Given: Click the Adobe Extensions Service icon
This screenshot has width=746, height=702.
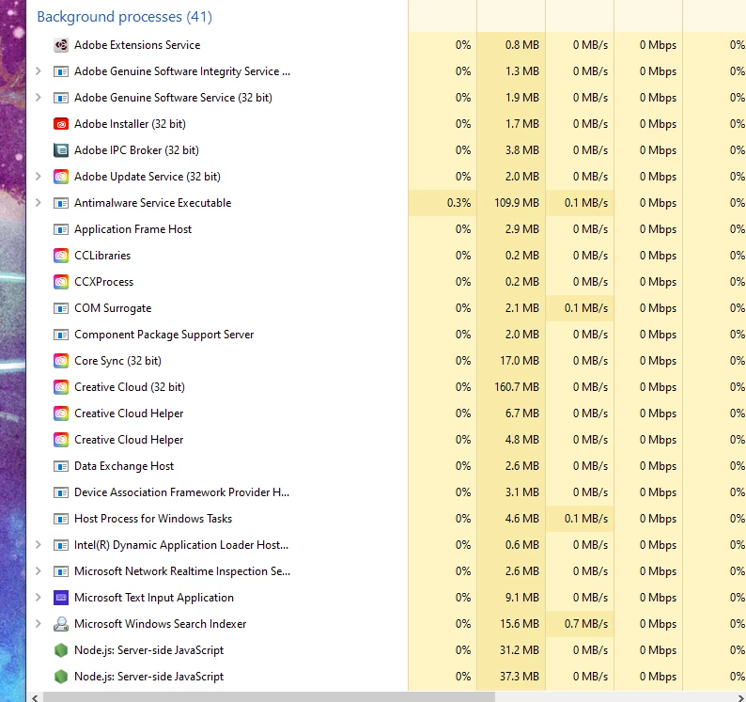Looking at the screenshot, I should pyautogui.click(x=61, y=45).
